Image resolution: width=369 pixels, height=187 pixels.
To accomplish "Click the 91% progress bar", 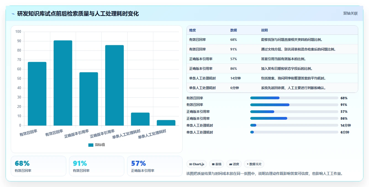I will 294,105.
